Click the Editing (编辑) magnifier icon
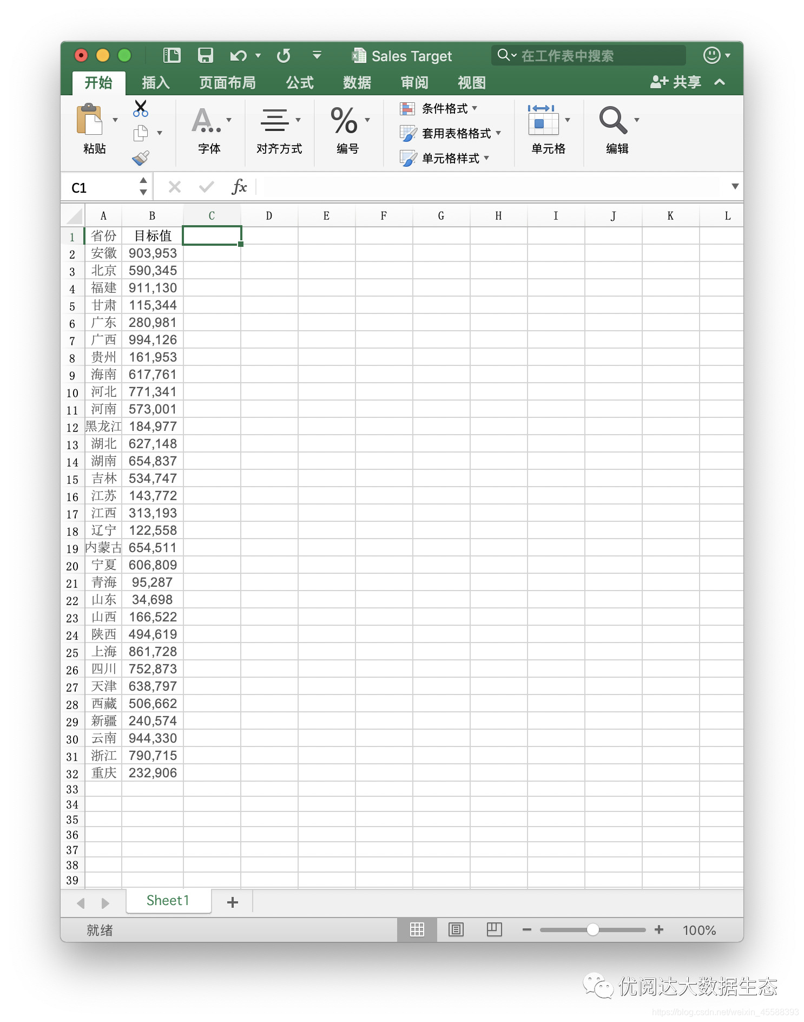804x1022 pixels. point(612,120)
